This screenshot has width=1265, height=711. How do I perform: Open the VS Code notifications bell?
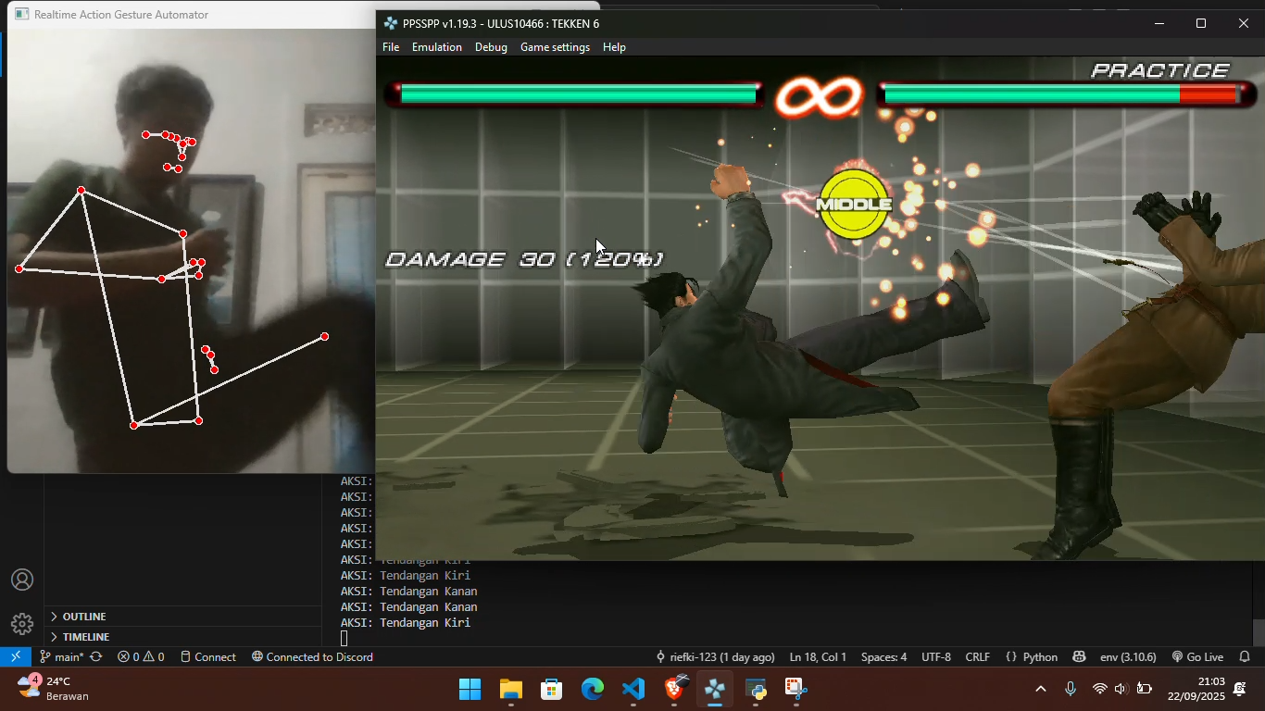1246,657
